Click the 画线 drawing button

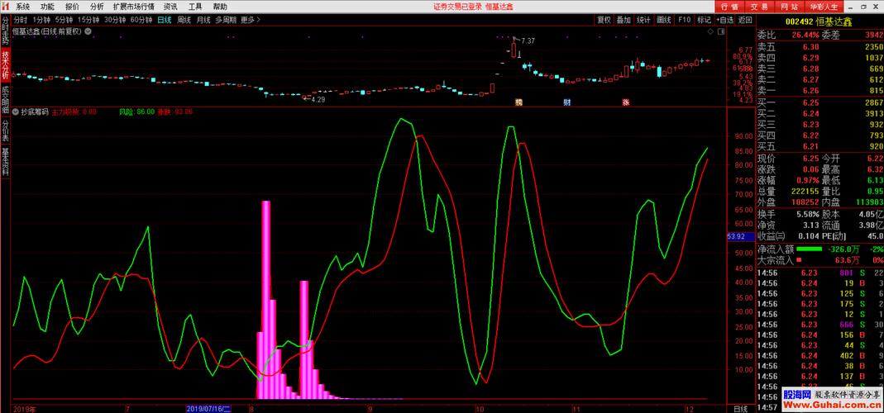point(663,20)
